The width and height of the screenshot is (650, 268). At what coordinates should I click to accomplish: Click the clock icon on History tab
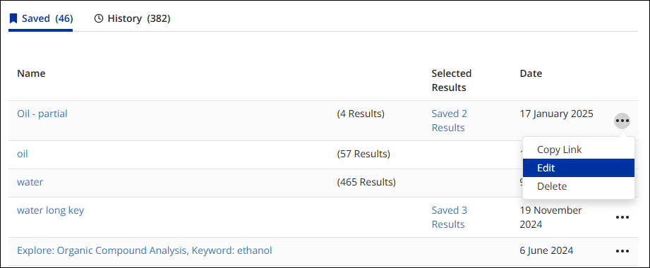pos(99,18)
